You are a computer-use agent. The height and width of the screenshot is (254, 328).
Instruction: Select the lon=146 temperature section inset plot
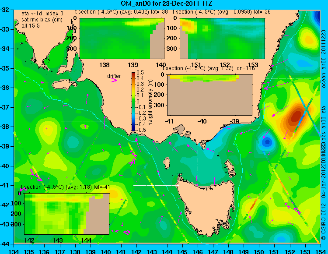click(x=209, y=95)
